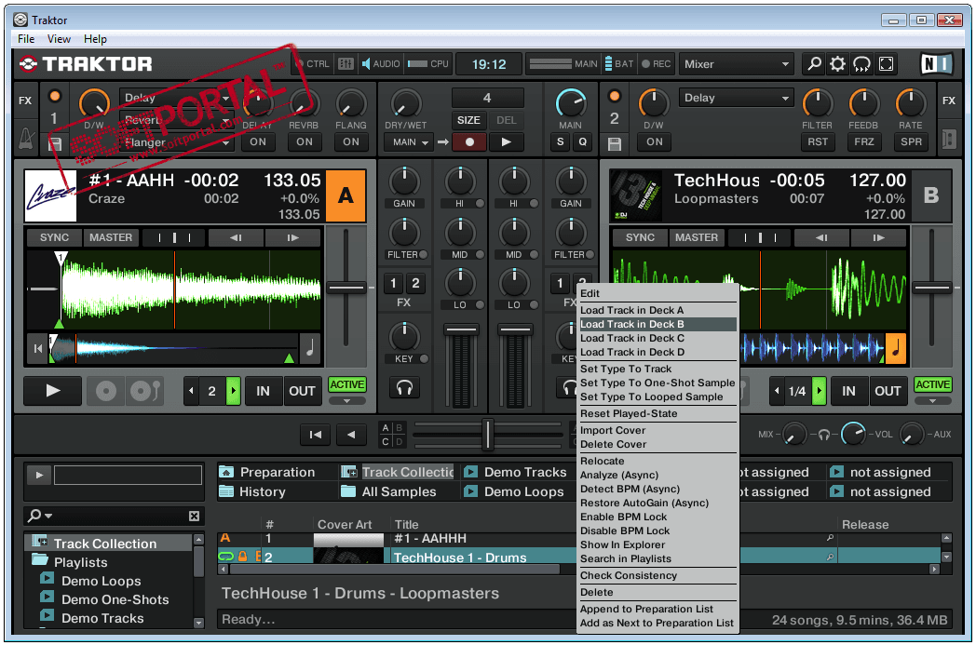Click FX unit 1 snapshot save icon
This screenshot has height=645, width=976.
[x=55, y=143]
